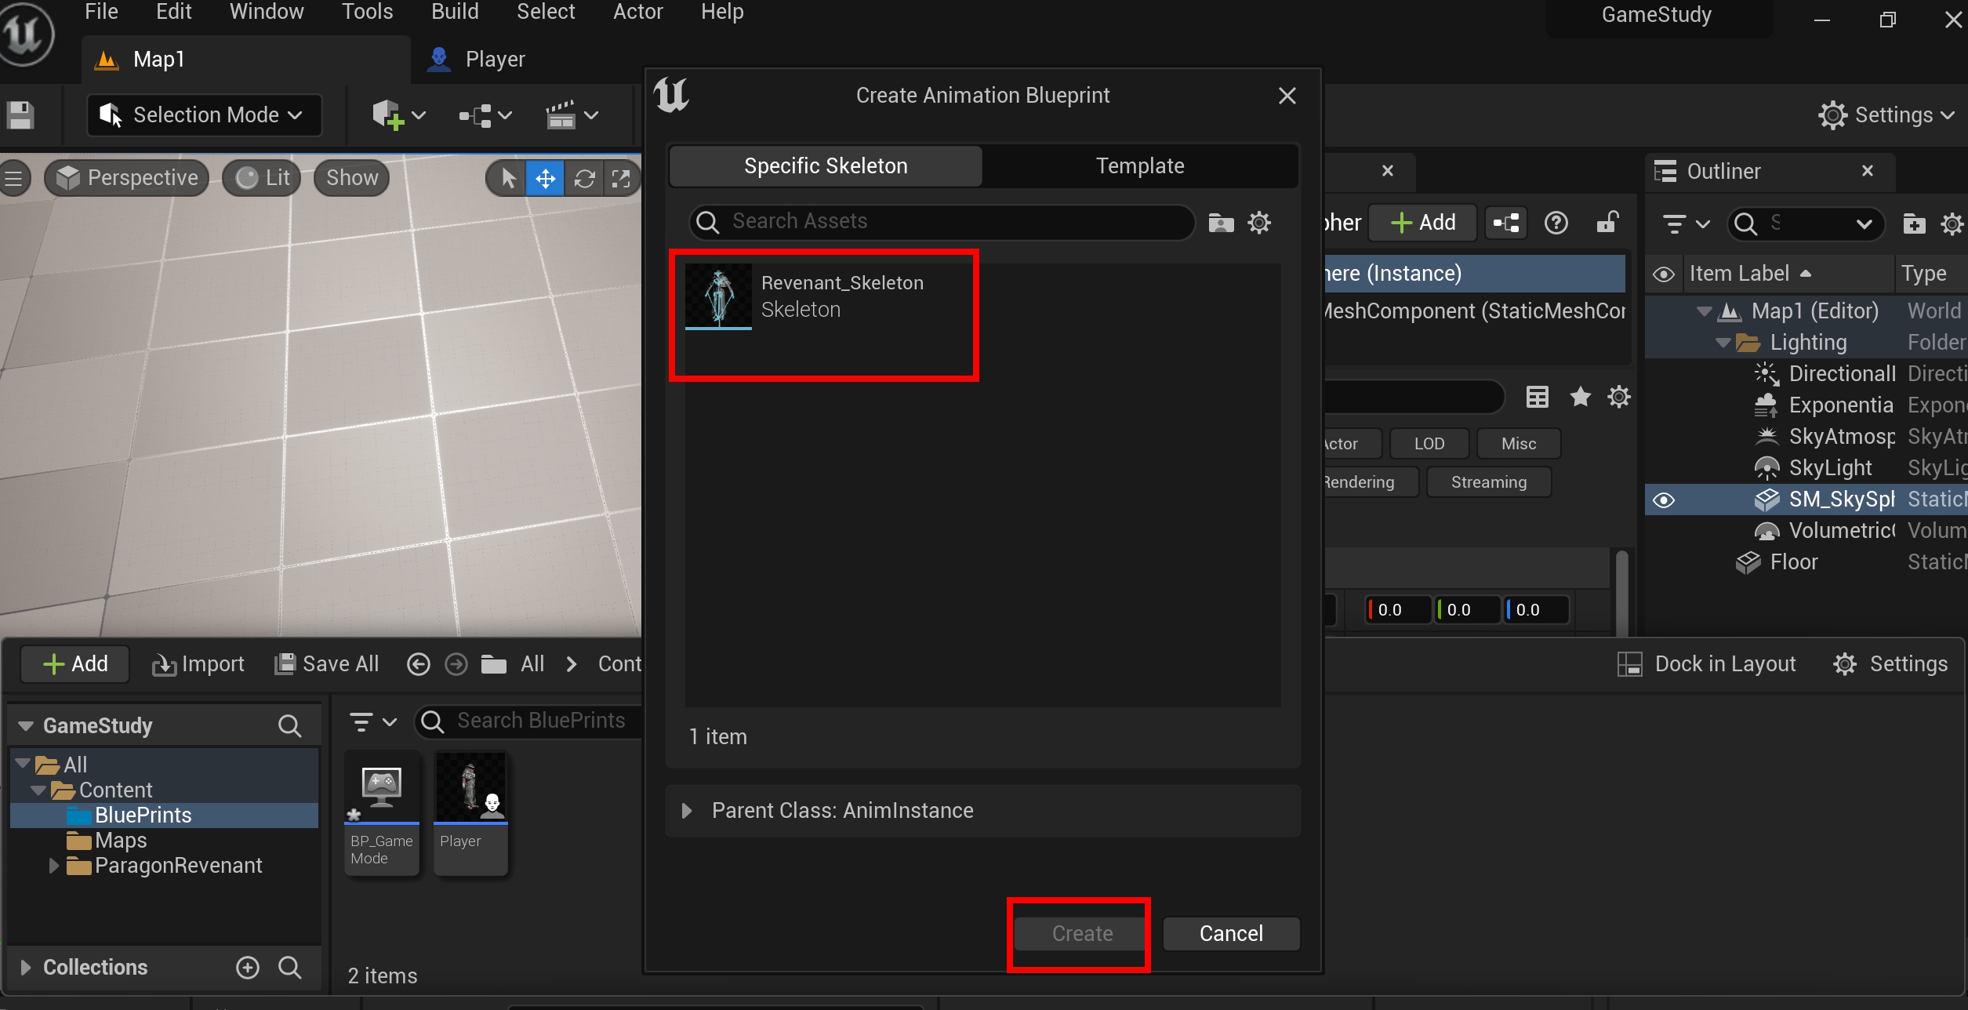Viewport: 1968px width, 1010px height.
Task: Toggle favorites star in Details panel
Action: click(x=1580, y=397)
